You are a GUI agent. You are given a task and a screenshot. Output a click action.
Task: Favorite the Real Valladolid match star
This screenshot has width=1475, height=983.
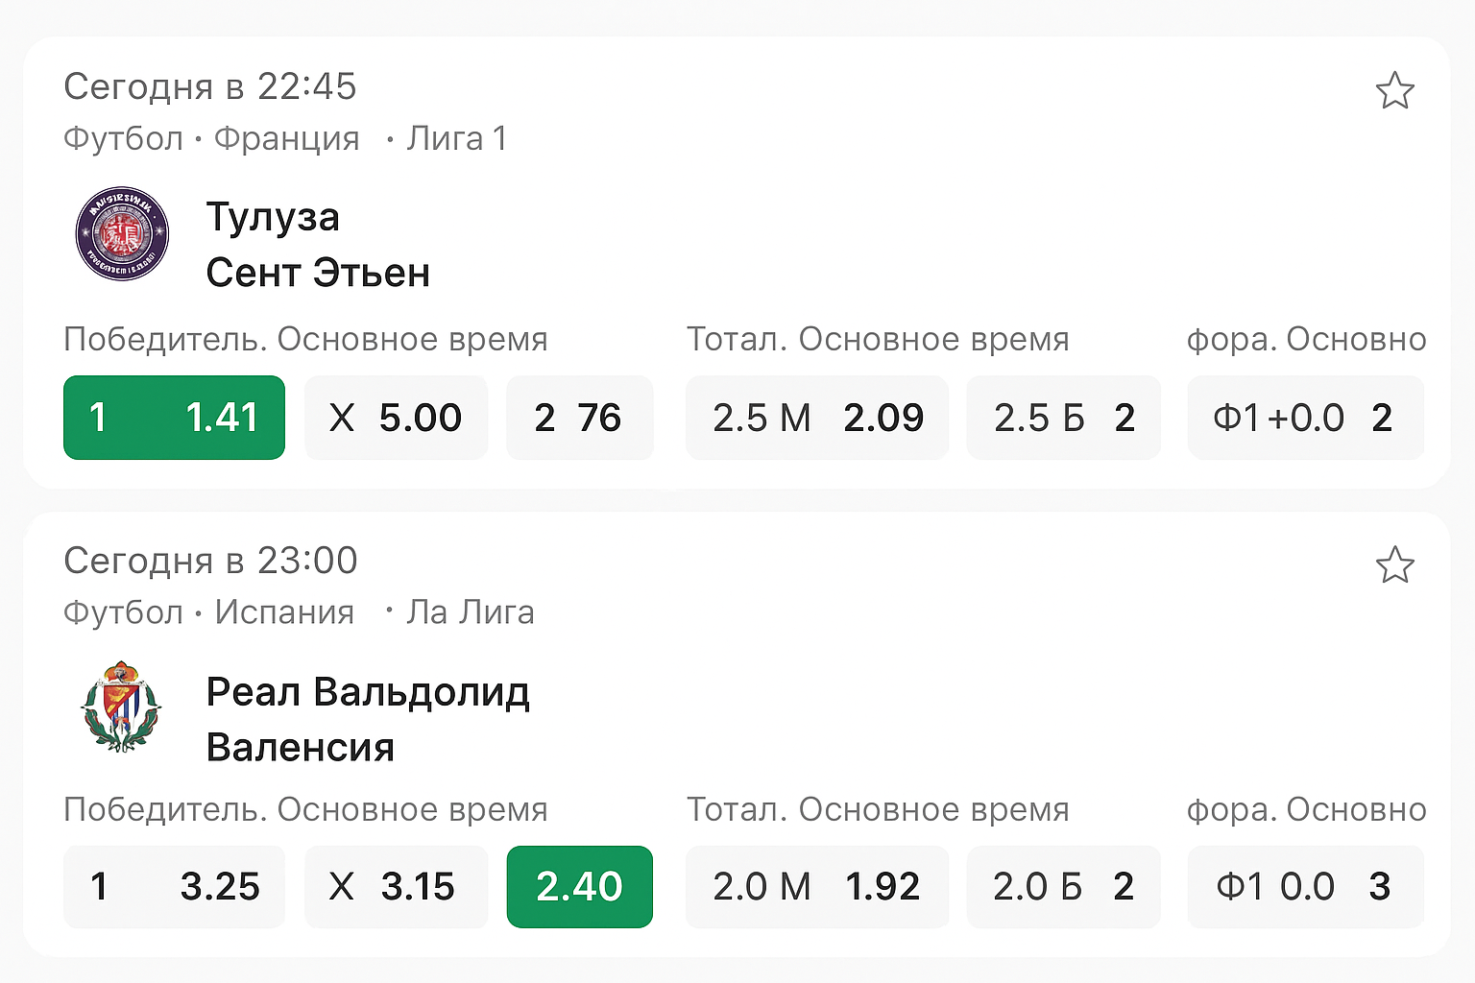coord(1394,565)
